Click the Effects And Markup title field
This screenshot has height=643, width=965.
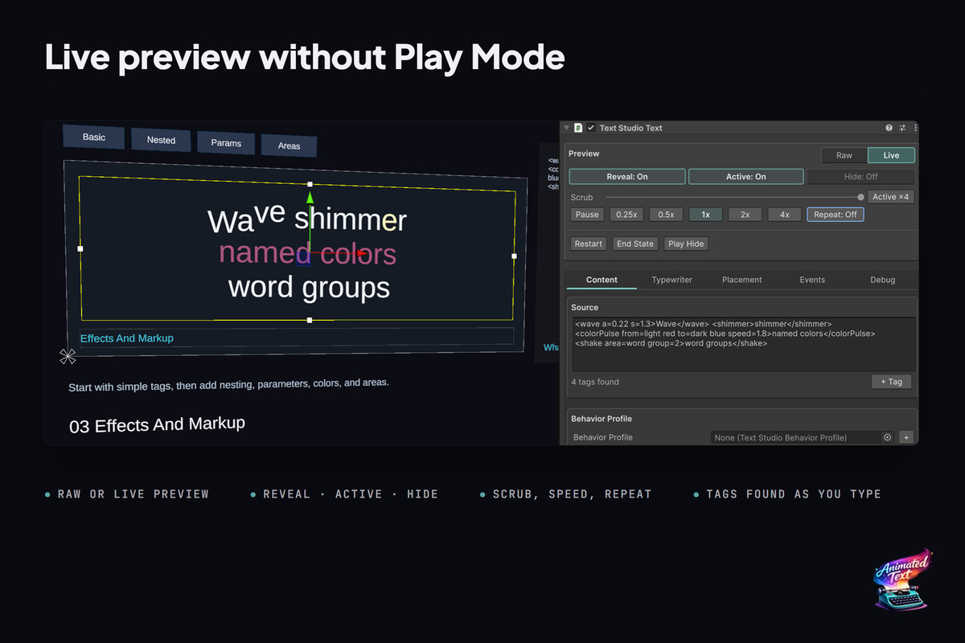point(297,338)
